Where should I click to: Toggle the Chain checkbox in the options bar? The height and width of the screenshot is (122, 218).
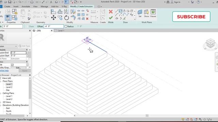click(27, 26)
